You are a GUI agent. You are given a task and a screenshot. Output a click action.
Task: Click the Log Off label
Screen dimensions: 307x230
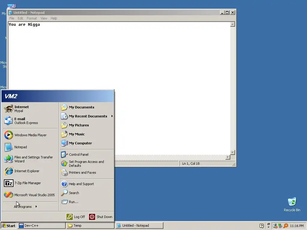point(79,217)
